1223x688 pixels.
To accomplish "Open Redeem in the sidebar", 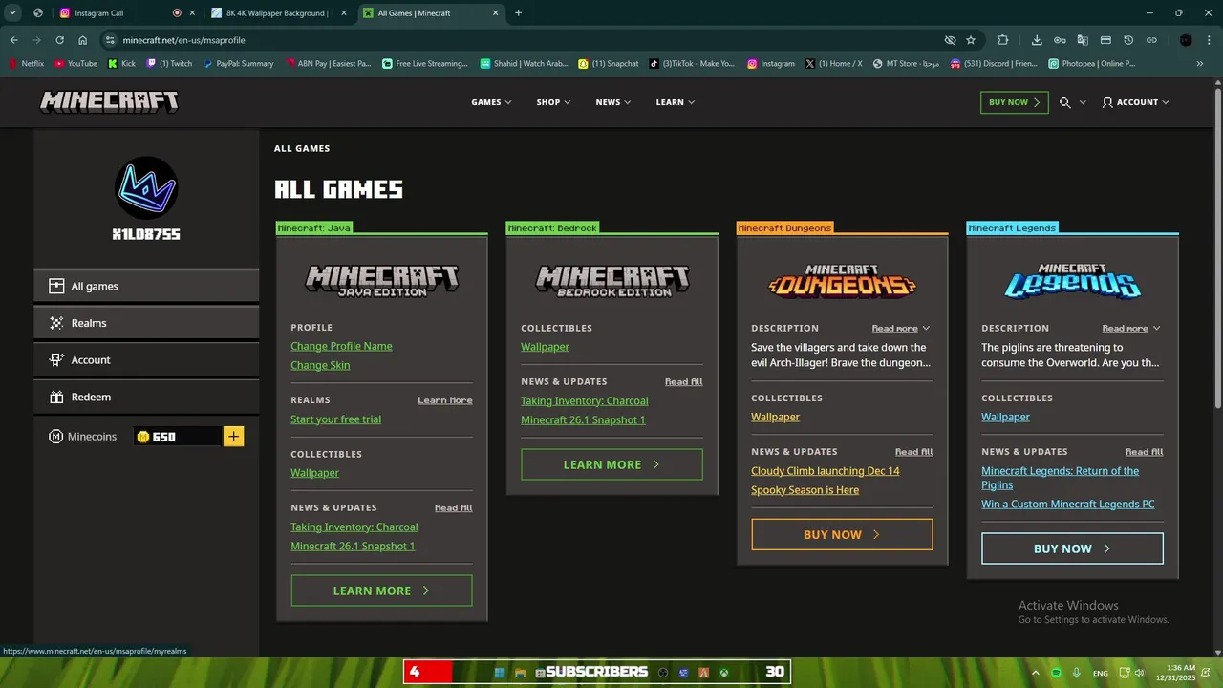I will [146, 397].
